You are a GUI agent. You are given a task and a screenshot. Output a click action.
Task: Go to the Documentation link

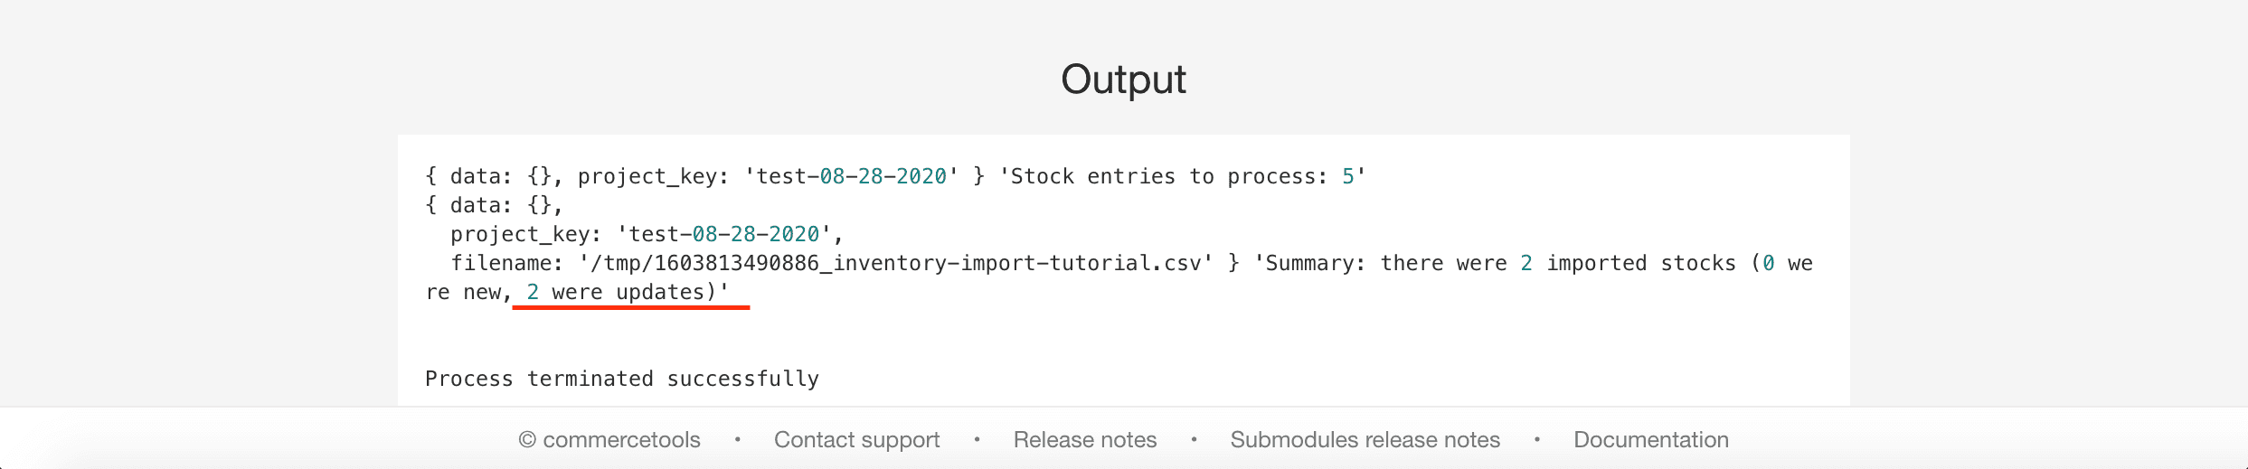pos(1650,440)
